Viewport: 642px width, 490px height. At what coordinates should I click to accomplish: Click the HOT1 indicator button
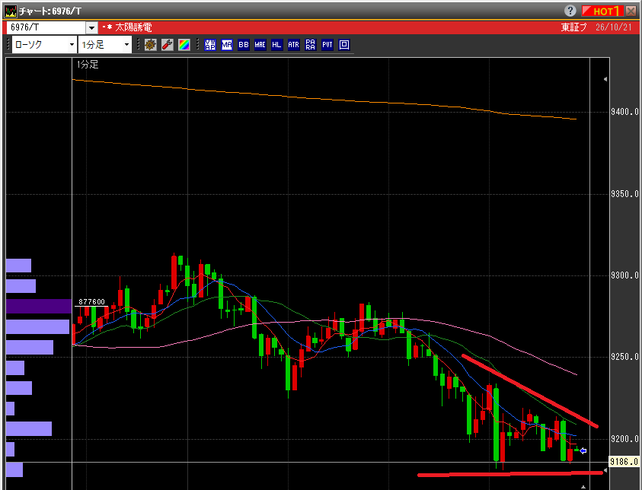[x=602, y=11]
